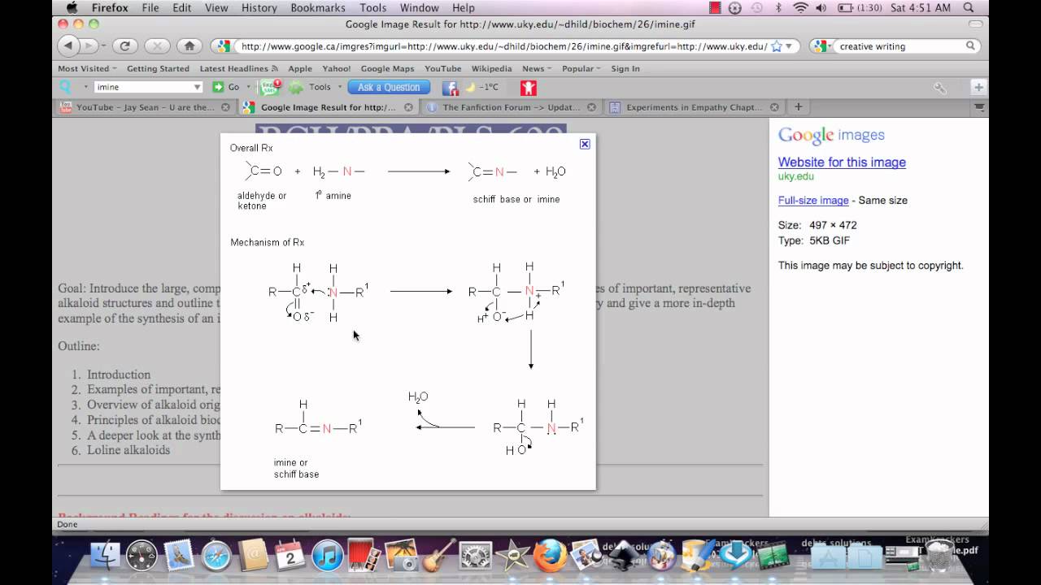The image size is (1041, 585).
Task: Open Firefox from the Dock
Action: pyautogui.click(x=551, y=556)
